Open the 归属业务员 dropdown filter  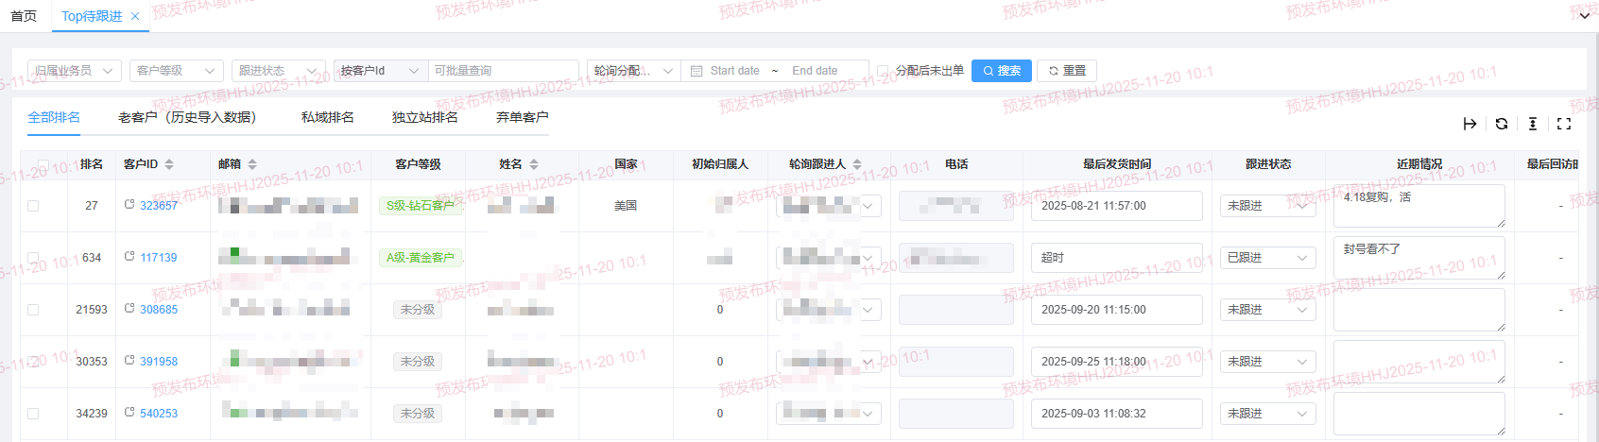(74, 71)
